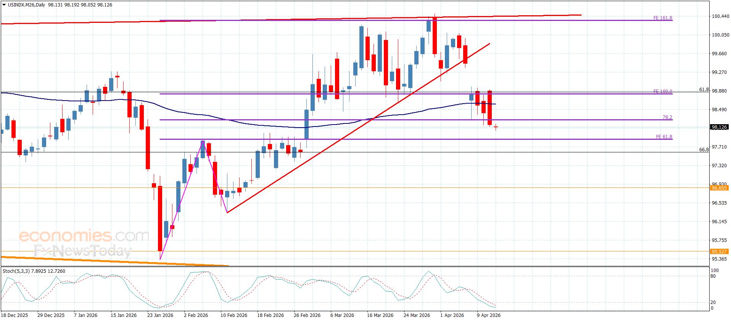Click the Stoch(5,3,3) indicator label
Image resolution: width=731 pixels, height=320 pixels.
click(x=34, y=271)
